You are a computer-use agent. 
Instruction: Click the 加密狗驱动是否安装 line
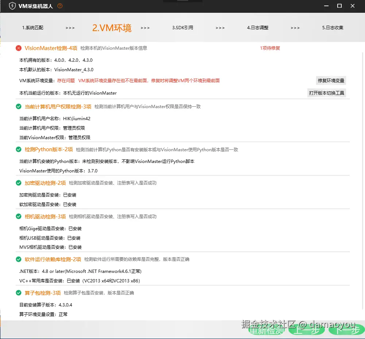(x=48, y=195)
